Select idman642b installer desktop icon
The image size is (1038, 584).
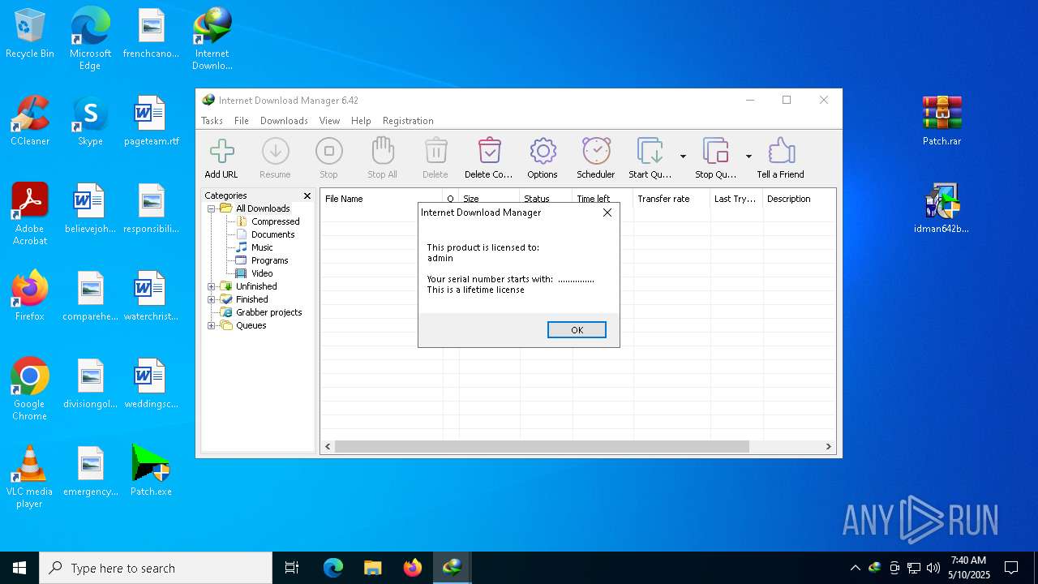[x=941, y=208]
